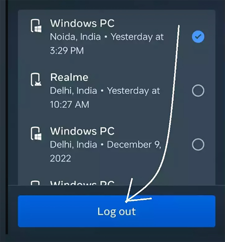
Task: Click the "Delhi, India • Yesterday at" line
Action: [x=105, y=91]
